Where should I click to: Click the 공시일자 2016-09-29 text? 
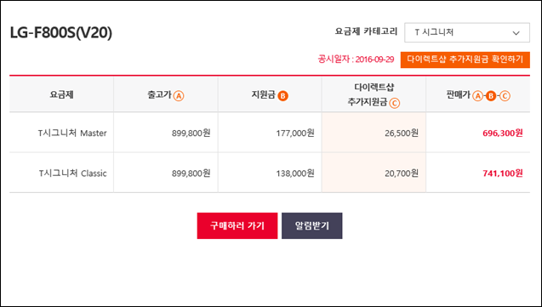click(356, 60)
